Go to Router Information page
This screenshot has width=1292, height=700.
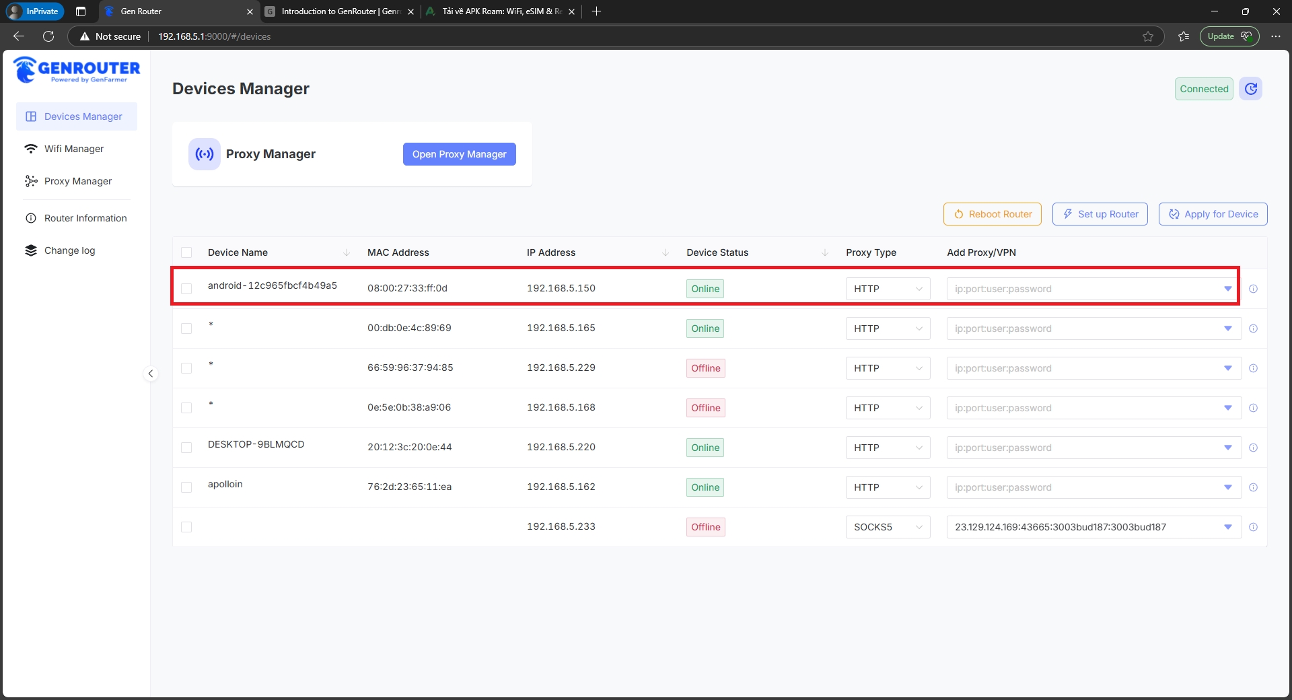pos(85,218)
